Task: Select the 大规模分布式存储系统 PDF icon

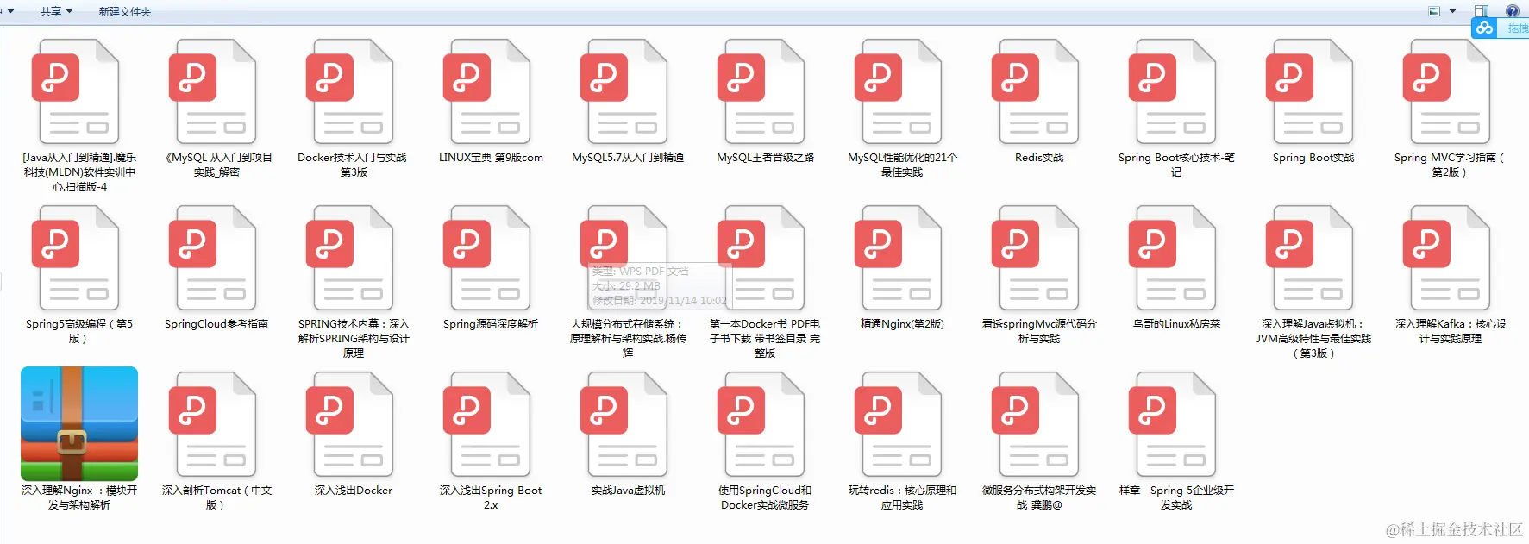Action: coord(624,258)
